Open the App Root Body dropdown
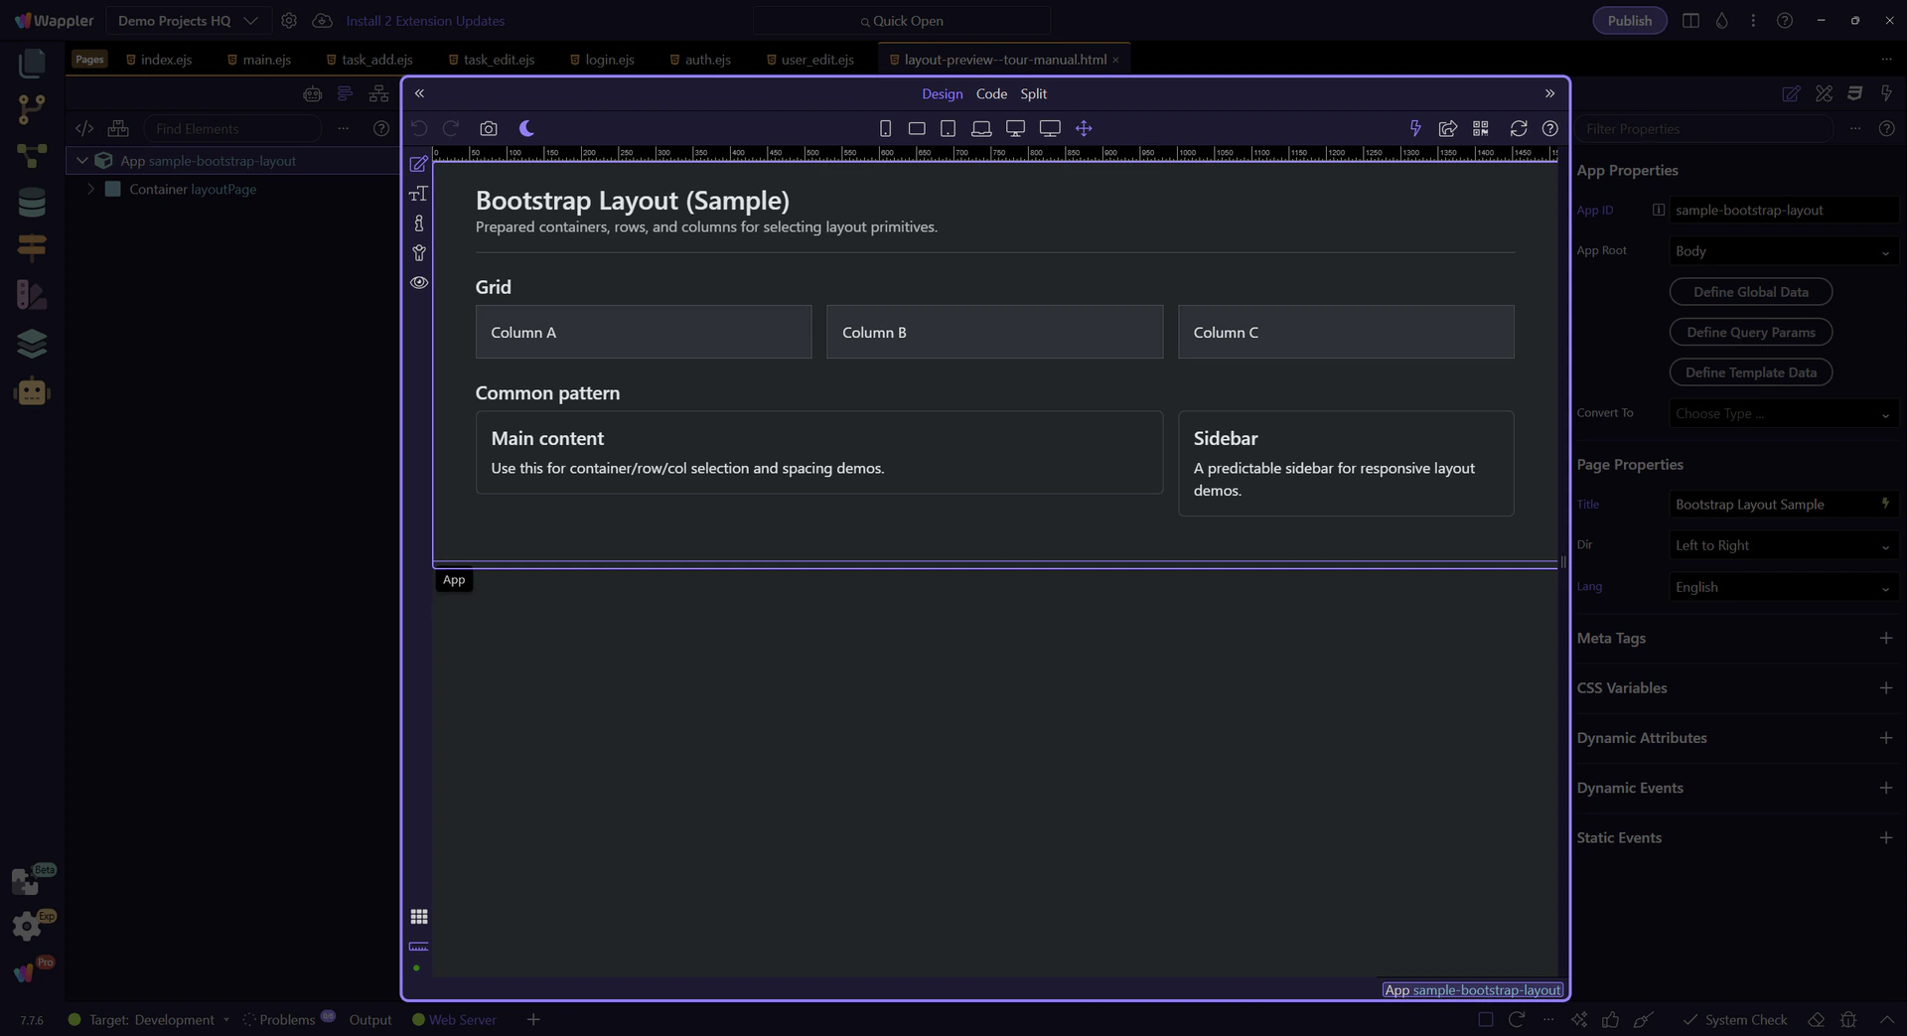 point(1783,251)
